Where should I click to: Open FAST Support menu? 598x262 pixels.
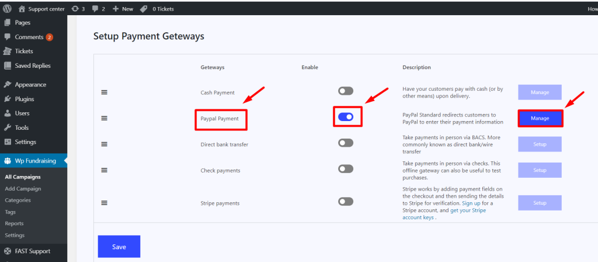click(x=33, y=251)
